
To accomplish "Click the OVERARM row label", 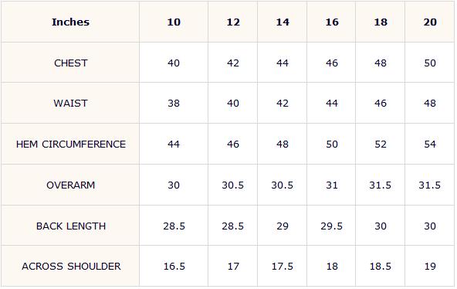I will coord(70,185).
